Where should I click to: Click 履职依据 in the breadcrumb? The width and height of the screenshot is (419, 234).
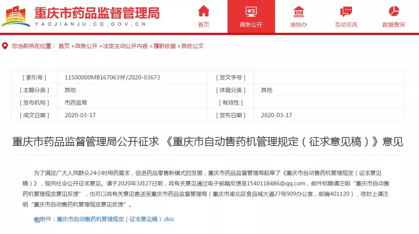coord(165,46)
